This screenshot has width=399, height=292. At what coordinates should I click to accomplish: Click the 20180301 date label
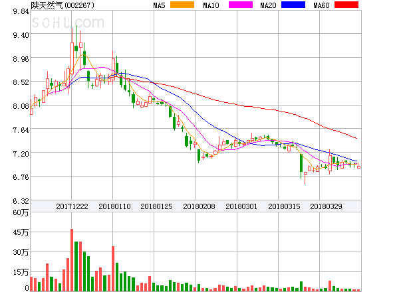pyautogui.click(x=241, y=206)
